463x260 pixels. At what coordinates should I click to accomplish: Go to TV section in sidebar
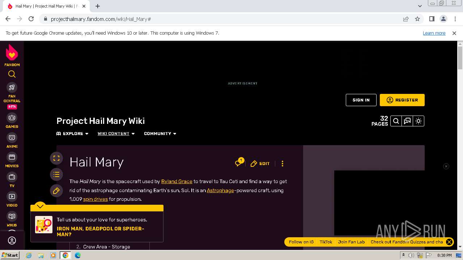[x=12, y=180]
